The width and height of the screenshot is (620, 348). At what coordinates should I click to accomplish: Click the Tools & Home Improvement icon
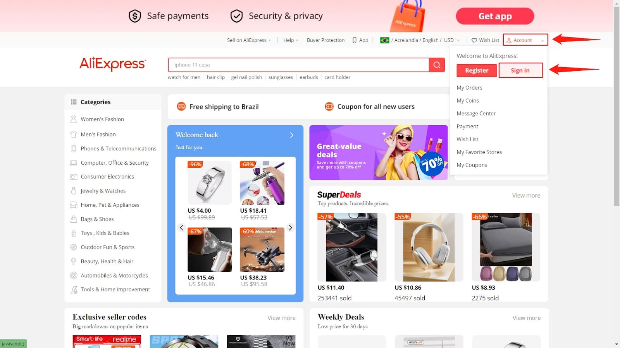74,290
